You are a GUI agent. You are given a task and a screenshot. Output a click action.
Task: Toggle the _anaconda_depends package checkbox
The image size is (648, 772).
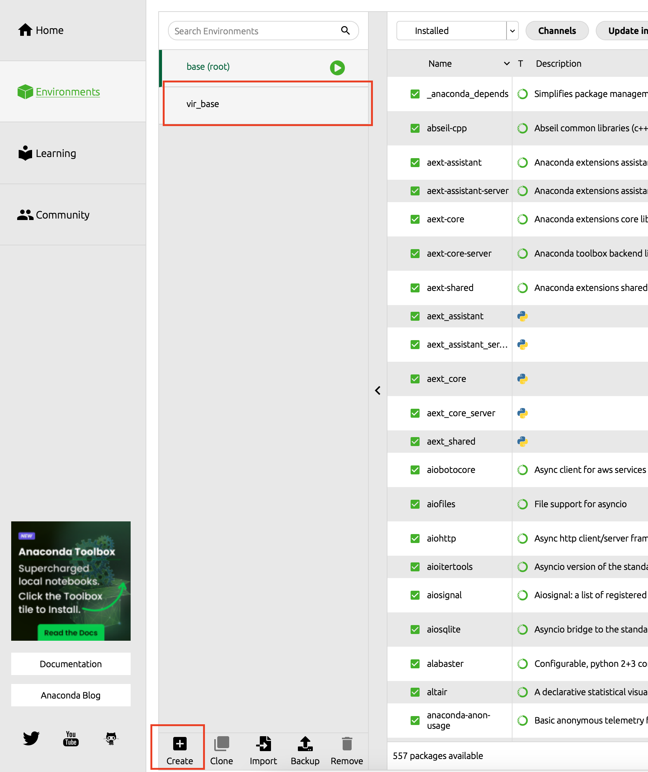tap(415, 94)
